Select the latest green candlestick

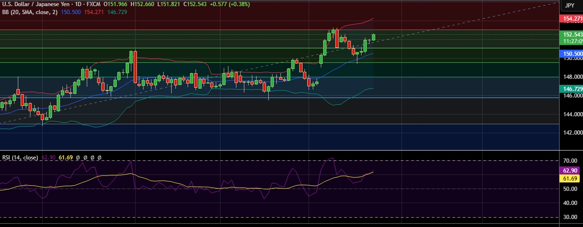[374, 37]
